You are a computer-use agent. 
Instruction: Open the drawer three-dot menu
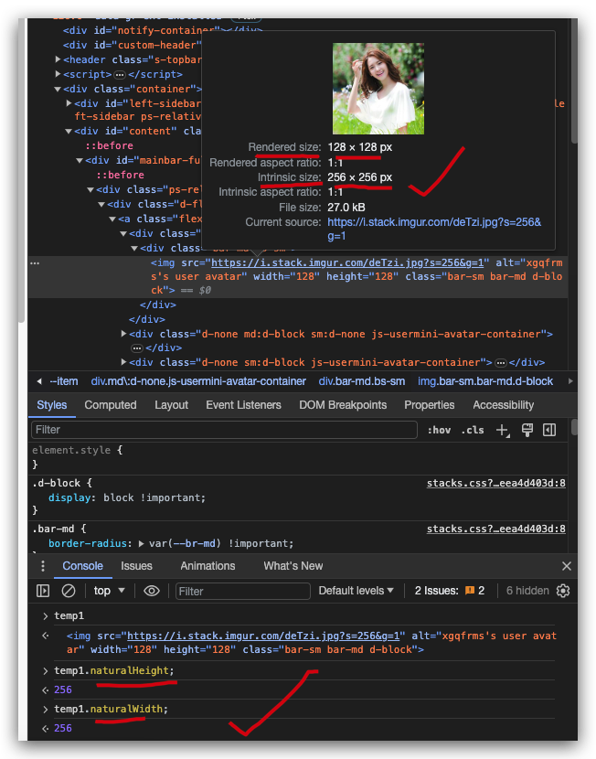click(43, 566)
